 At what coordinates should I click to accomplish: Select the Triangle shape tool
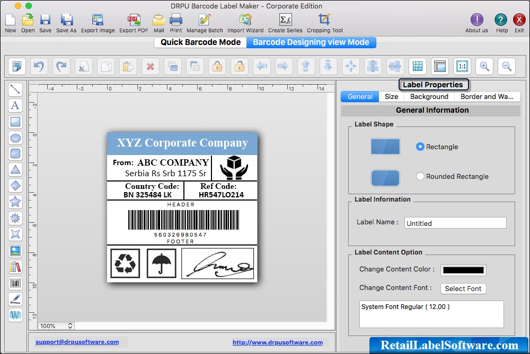(x=15, y=169)
